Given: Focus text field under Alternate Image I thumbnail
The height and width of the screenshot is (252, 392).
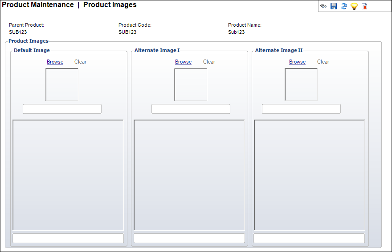Looking at the screenshot, I should [191, 109].
